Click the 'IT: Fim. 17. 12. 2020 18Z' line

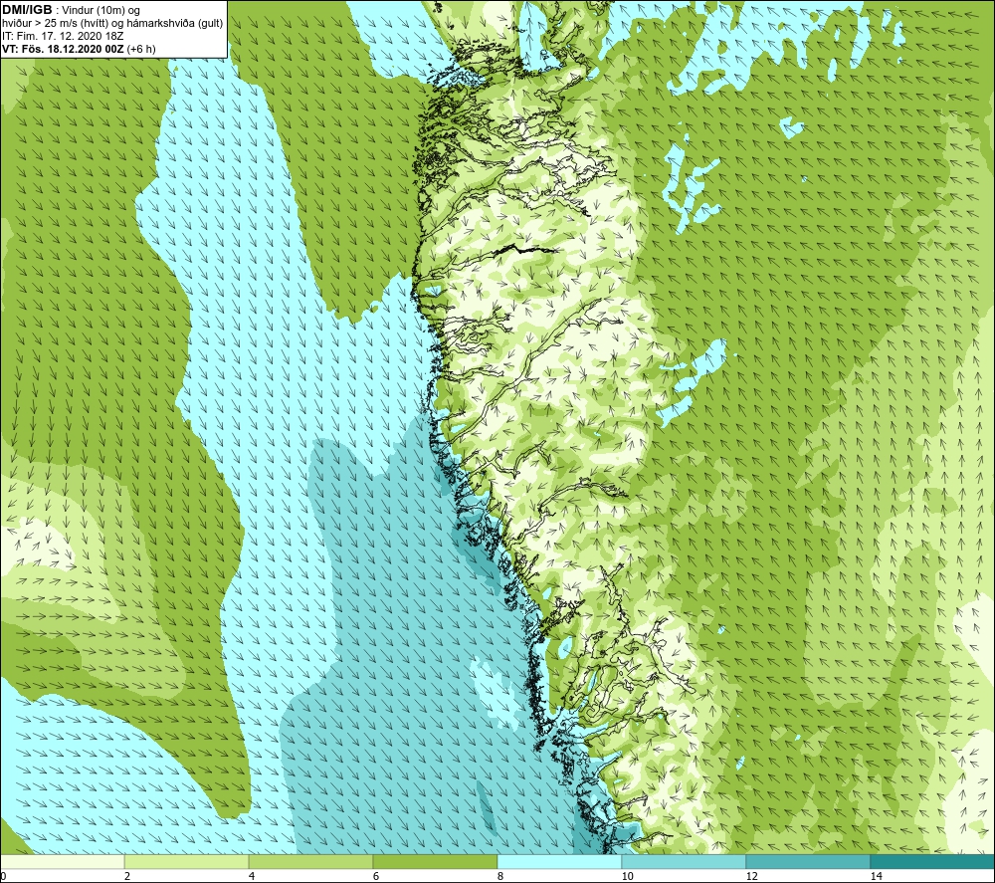point(63,36)
